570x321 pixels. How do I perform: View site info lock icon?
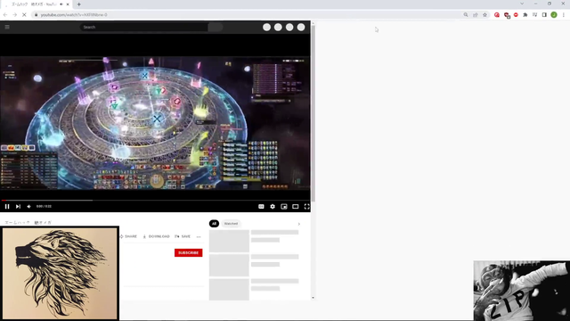[x=36, y=15]
